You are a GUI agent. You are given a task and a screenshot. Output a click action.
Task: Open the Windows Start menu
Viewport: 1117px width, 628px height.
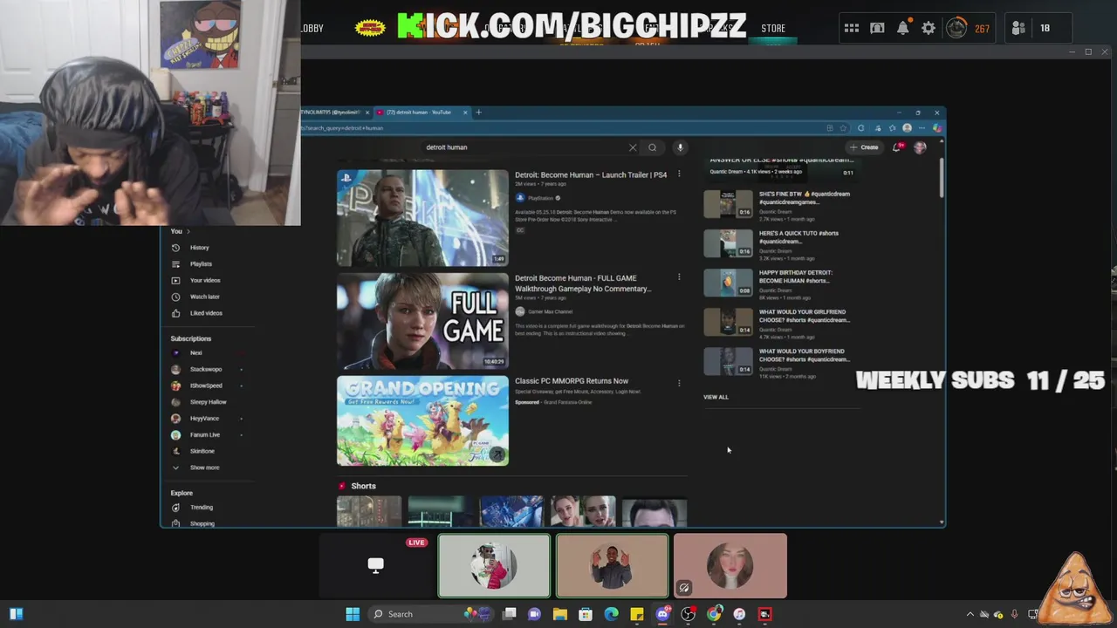(353, 614)
